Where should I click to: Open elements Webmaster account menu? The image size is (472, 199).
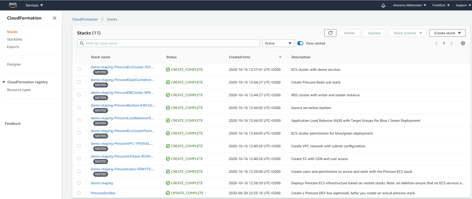409,5
